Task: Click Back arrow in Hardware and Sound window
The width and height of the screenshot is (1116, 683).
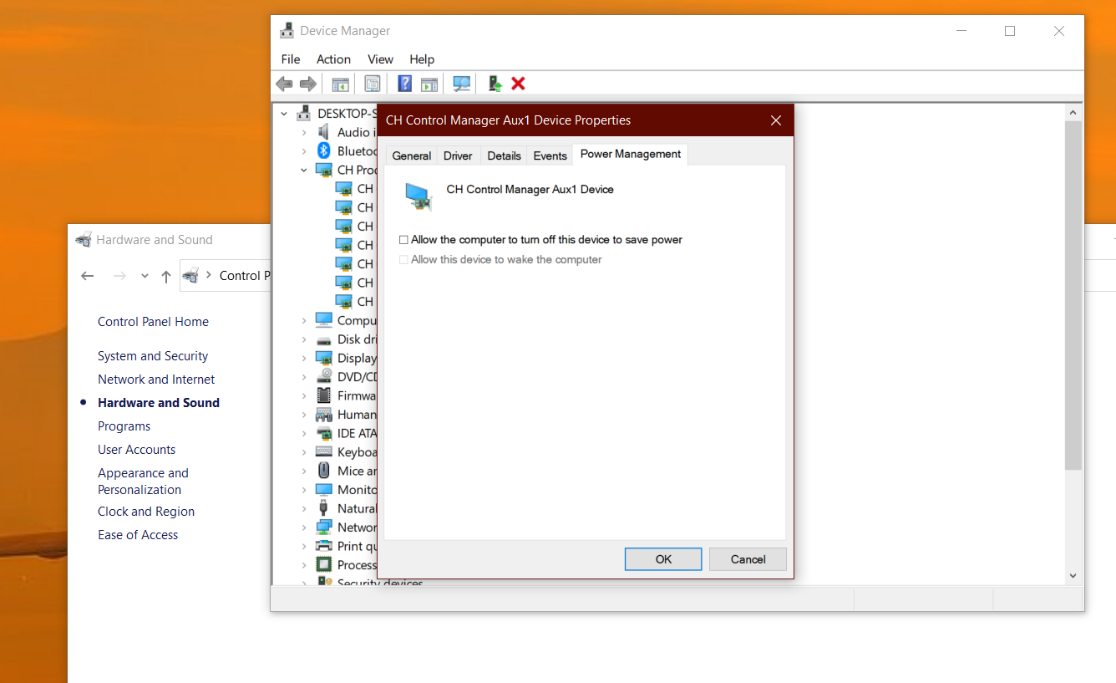Action: tap(88, 276)
